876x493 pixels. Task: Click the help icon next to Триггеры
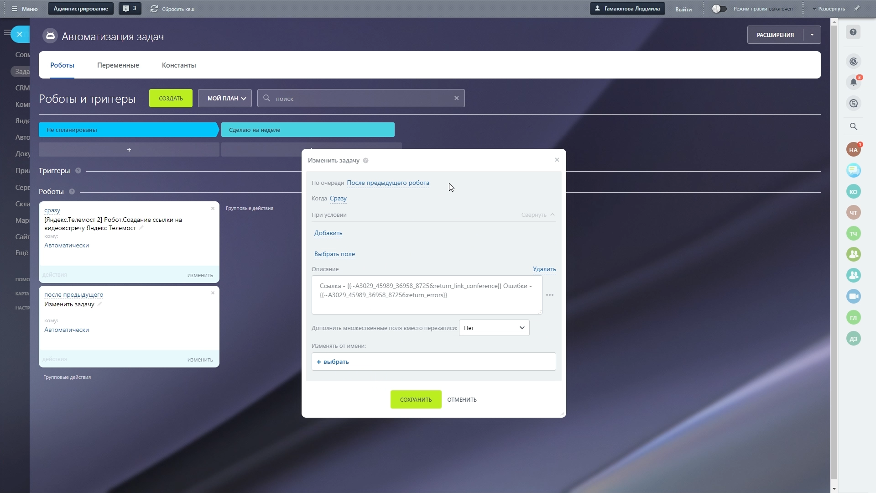[78, 171]
